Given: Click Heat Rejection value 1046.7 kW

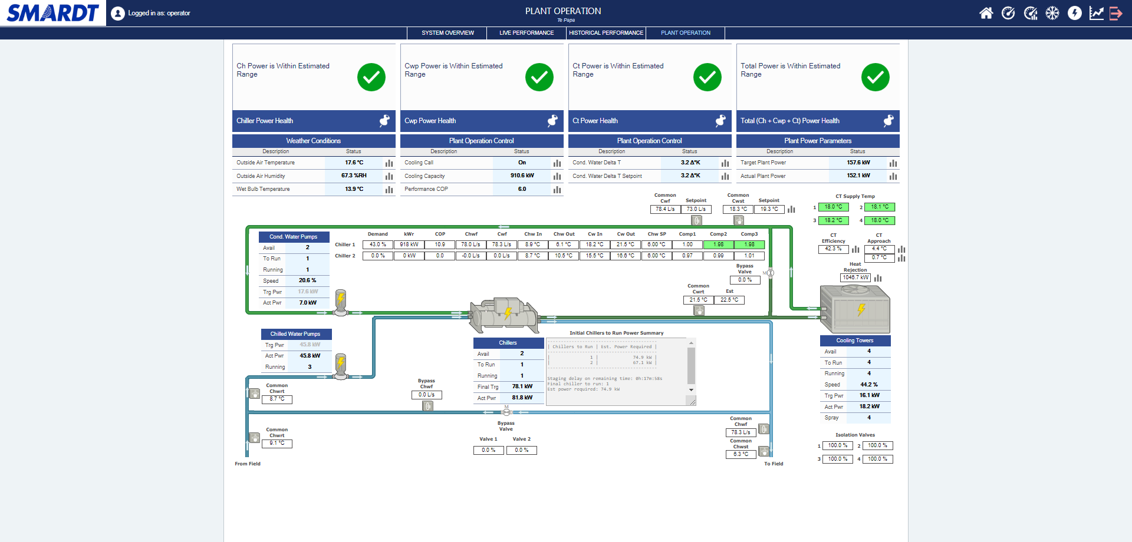Looking at the screenshot, I should click(x=855, y=277).
